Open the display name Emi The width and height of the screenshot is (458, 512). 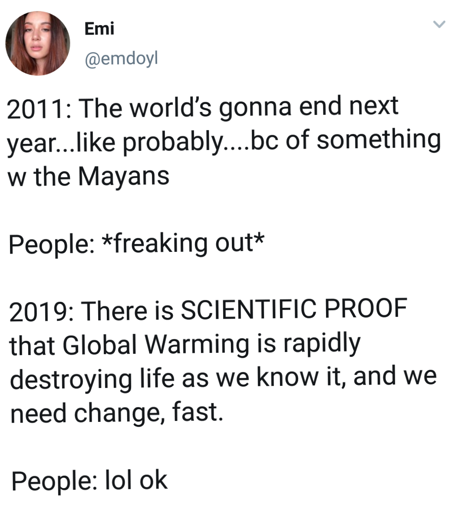click(99, 29)
